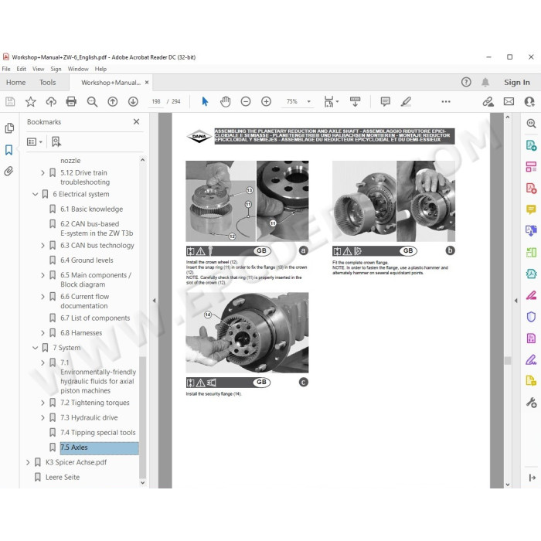Open the Protect shield tool in right pane

(x=531, y=317)
